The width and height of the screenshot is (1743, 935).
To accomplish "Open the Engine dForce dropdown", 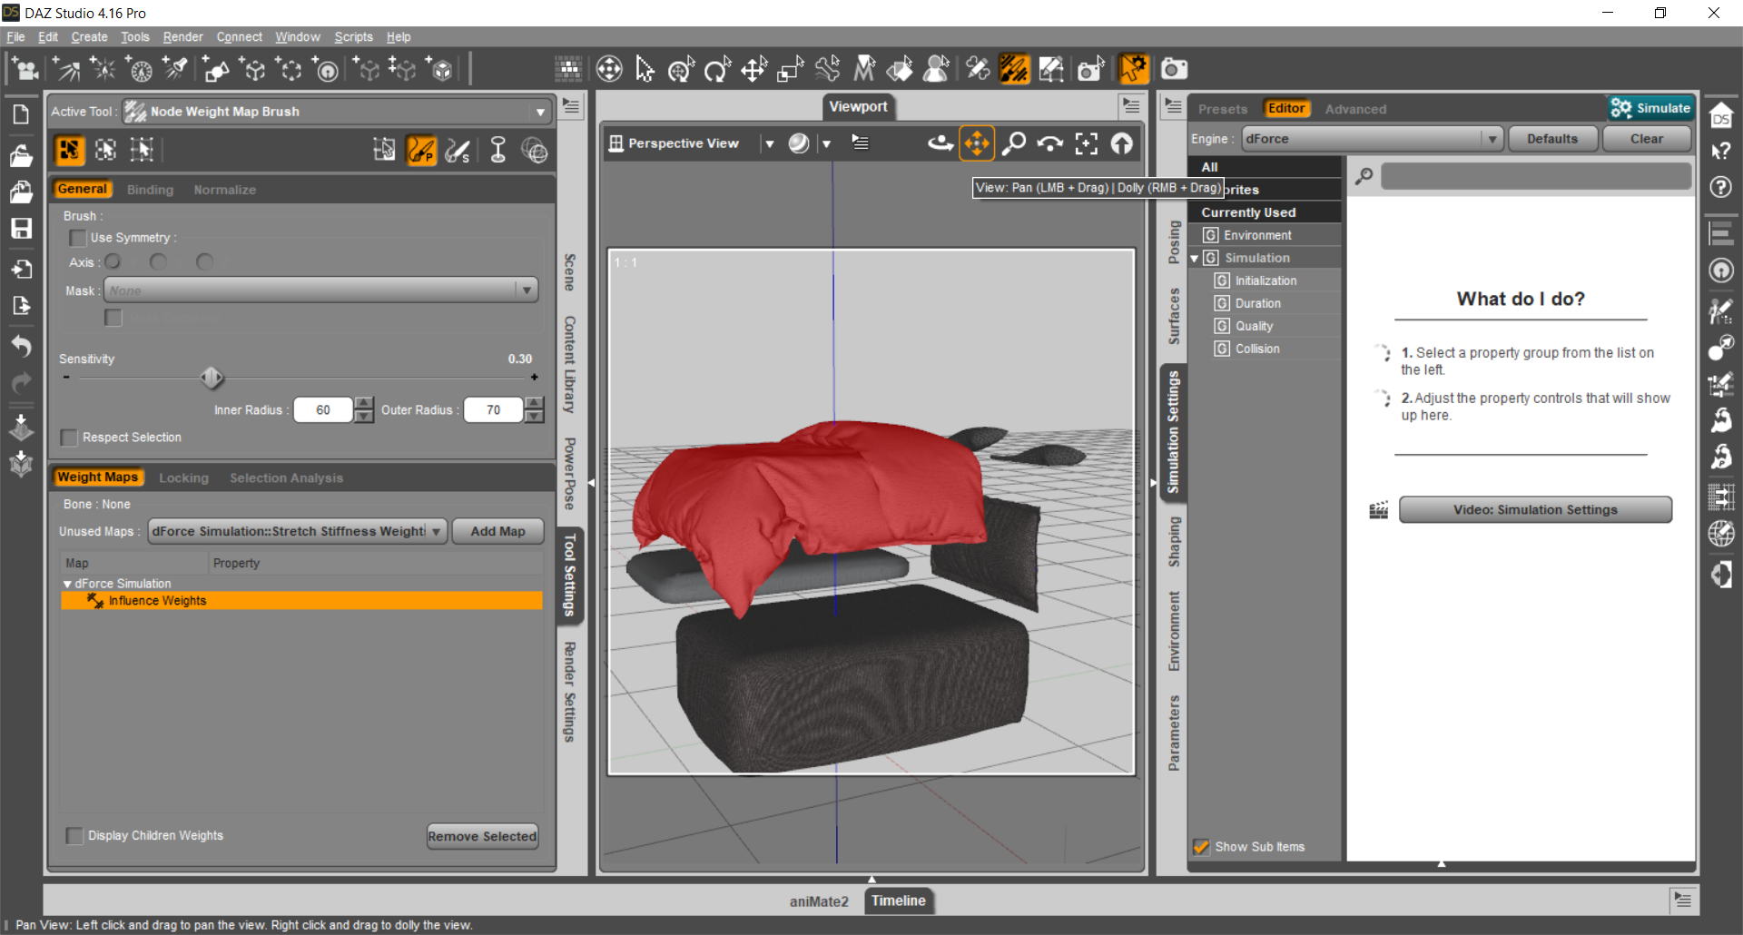I will click(1372, 139).
